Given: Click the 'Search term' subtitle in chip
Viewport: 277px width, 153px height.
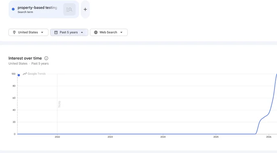Looking at the screenshot, I should pos(25,12).
